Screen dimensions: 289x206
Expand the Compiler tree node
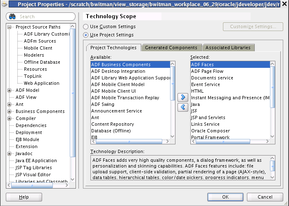[x=9, y=118]
